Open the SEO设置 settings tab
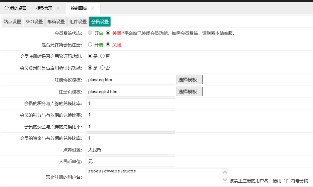 (x=34, y=22)
